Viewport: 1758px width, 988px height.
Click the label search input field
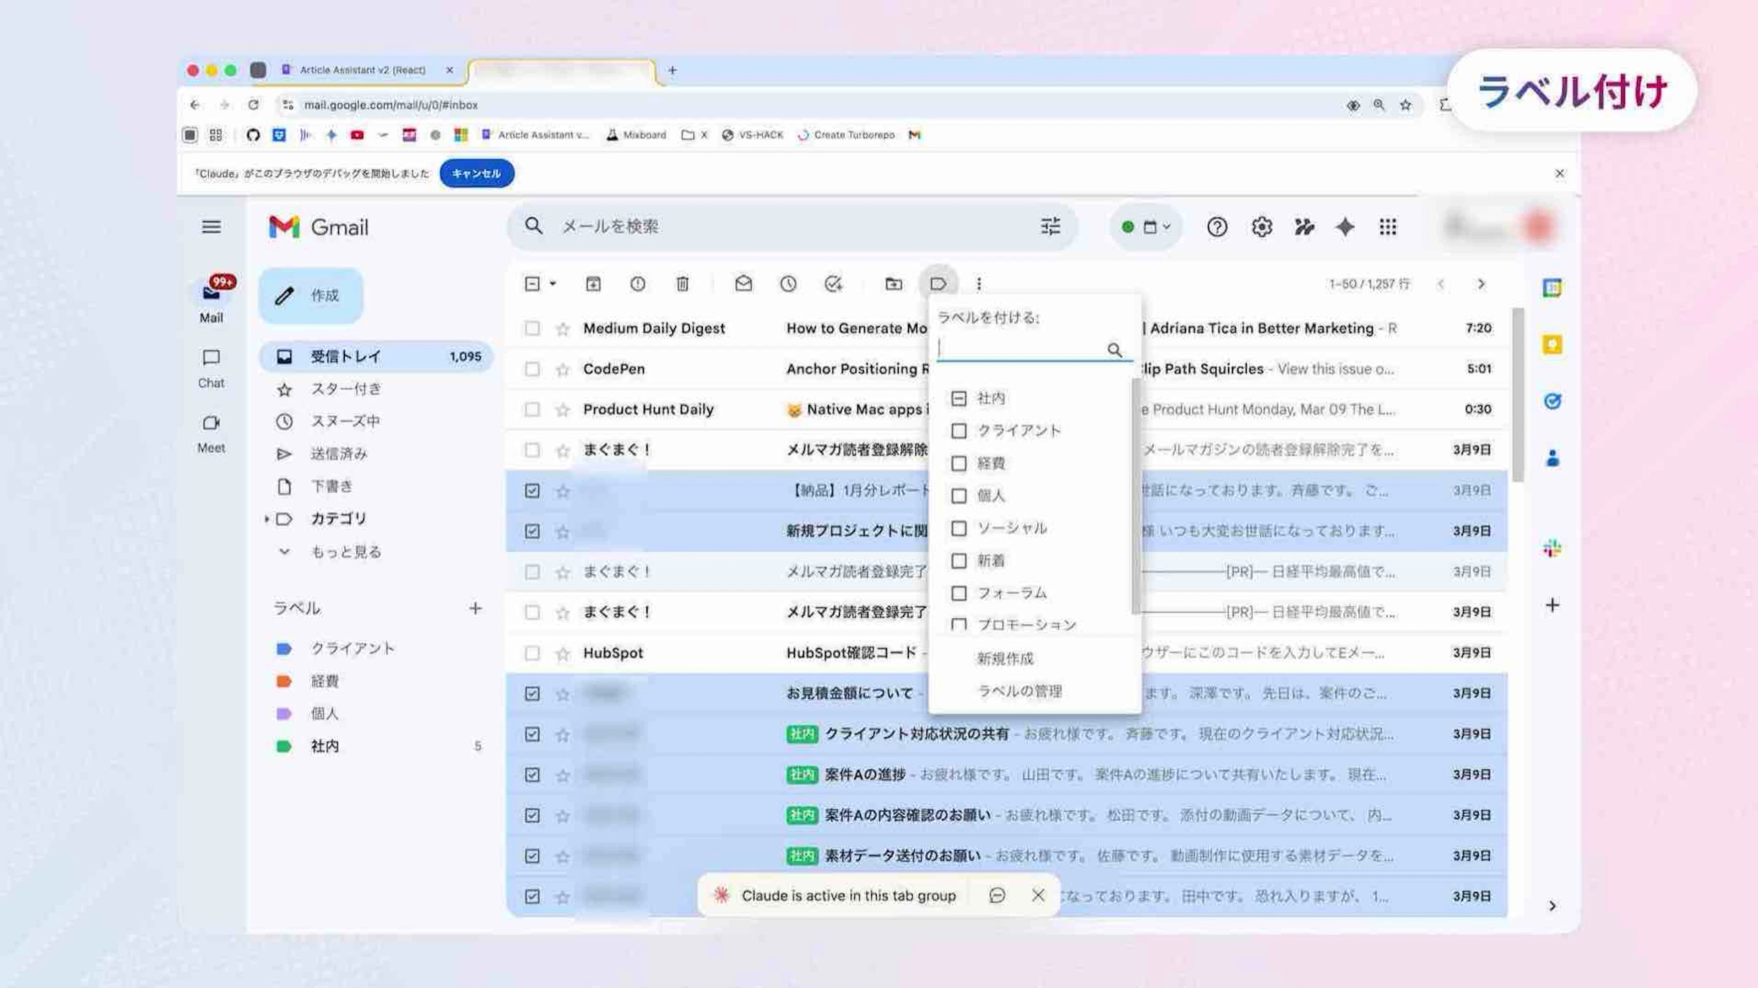(1020, 349)
